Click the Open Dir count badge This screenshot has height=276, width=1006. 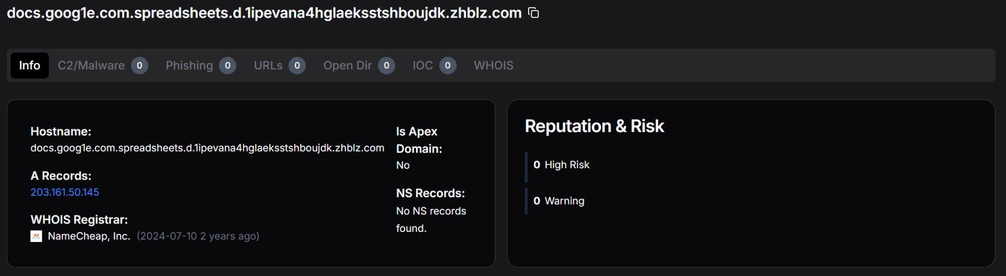386,66
